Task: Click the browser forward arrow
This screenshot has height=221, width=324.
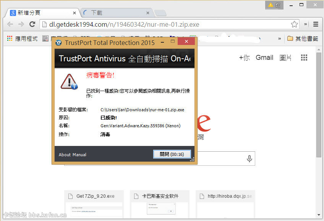Action: point(21,24)
